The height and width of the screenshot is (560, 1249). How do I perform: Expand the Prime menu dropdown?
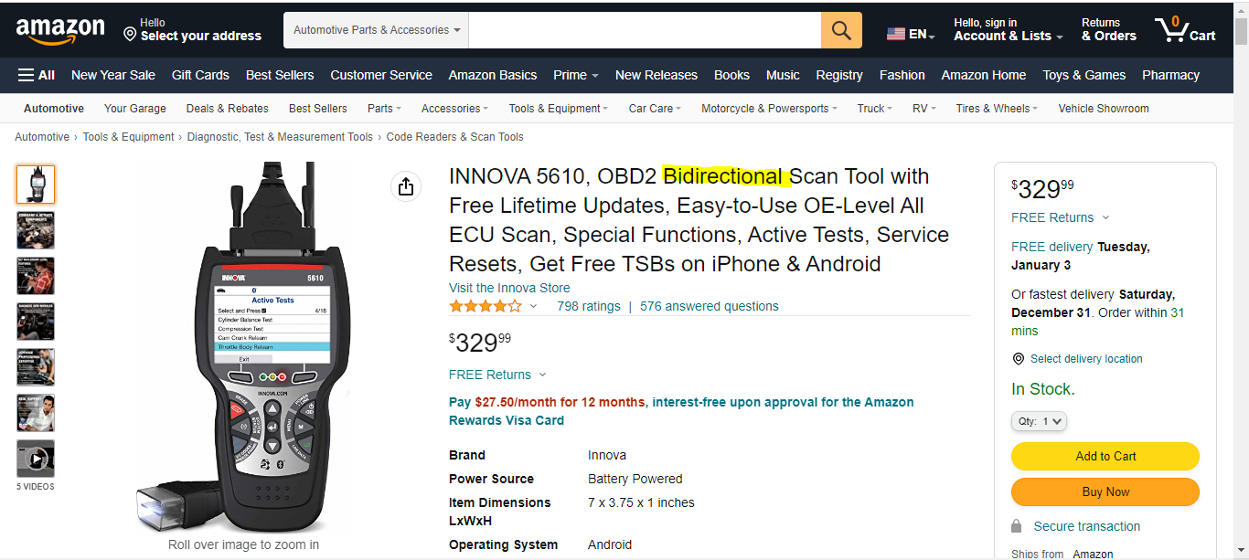[575, 75]
